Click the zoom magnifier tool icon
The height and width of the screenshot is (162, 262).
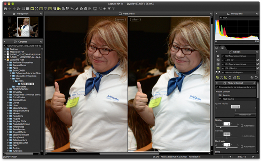63,9
